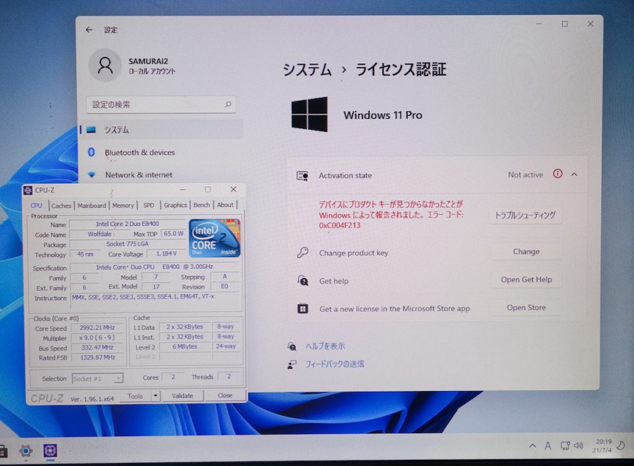Screen dimensions: 634x466
Task: Click the magnifier icon in 設定の検索 box
Action: [x=228, y=105]
